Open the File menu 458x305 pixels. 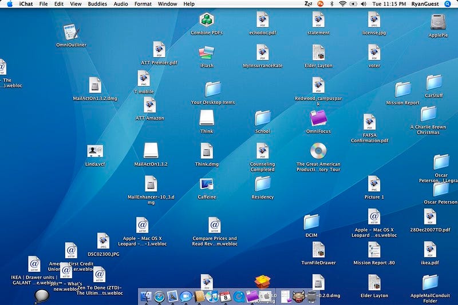(x=44, y=4)
